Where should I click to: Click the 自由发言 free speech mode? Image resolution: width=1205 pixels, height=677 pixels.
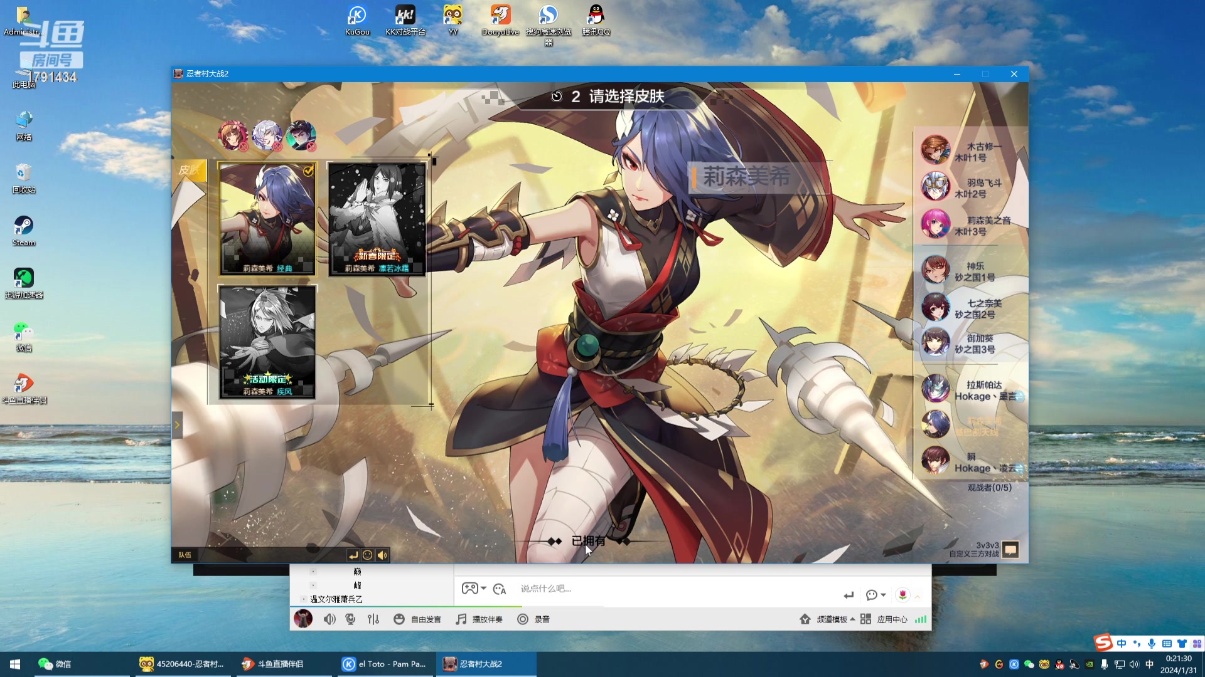417,619
